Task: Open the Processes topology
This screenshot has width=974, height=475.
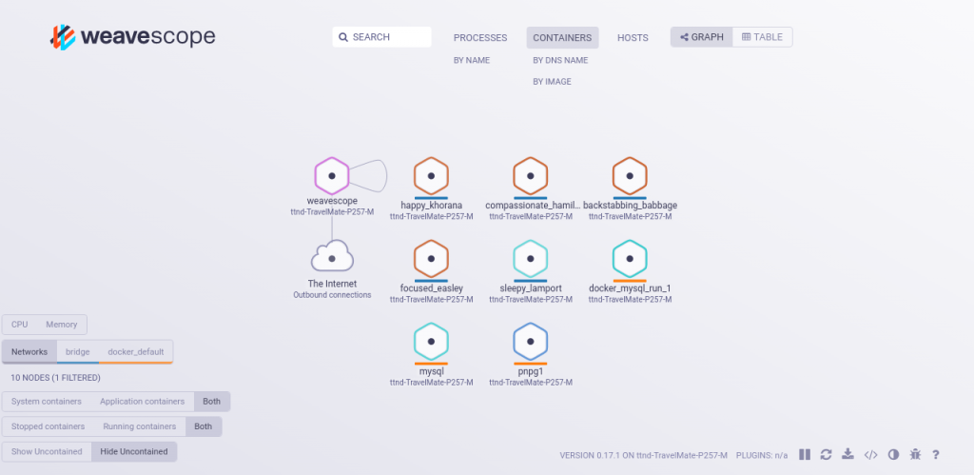Action: click(480, 38)
